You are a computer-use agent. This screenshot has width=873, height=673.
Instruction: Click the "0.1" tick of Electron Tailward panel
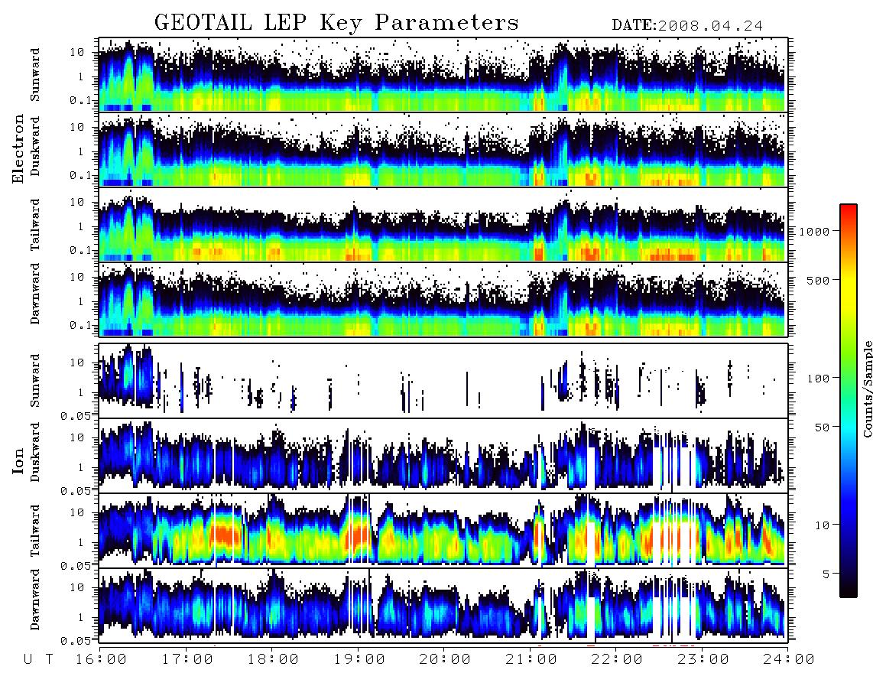pos(80,250)
